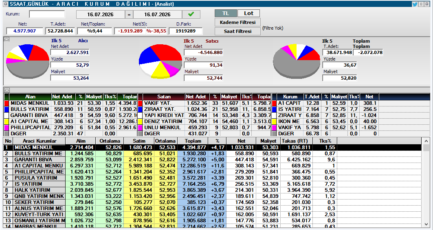Select OSMANLI YATIRIM M row
Viewport: 433px width, 230px height.
point(213,220)
